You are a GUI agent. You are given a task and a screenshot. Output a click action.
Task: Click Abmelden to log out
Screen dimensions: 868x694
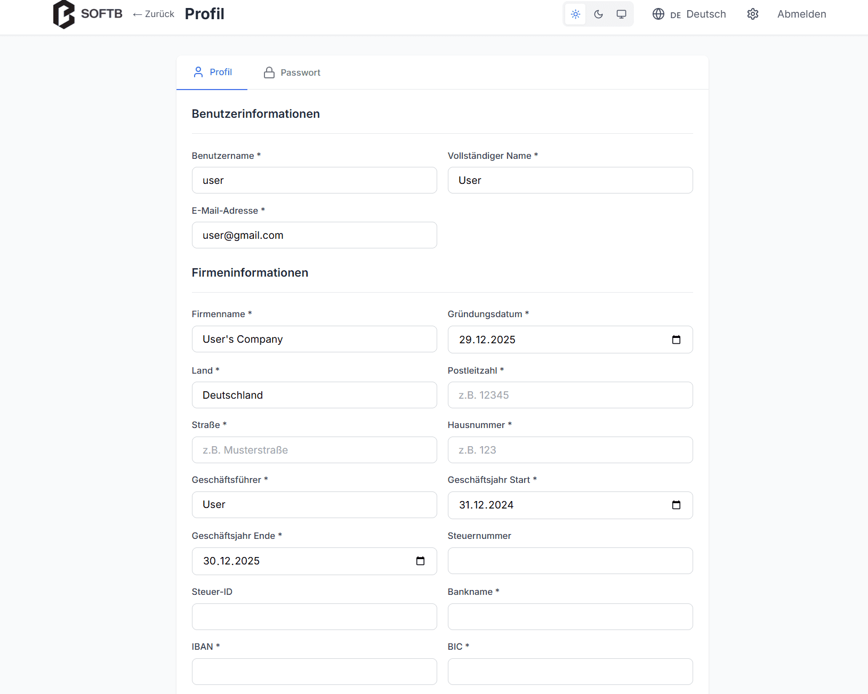pyautogui.click(x=801, y=14)
